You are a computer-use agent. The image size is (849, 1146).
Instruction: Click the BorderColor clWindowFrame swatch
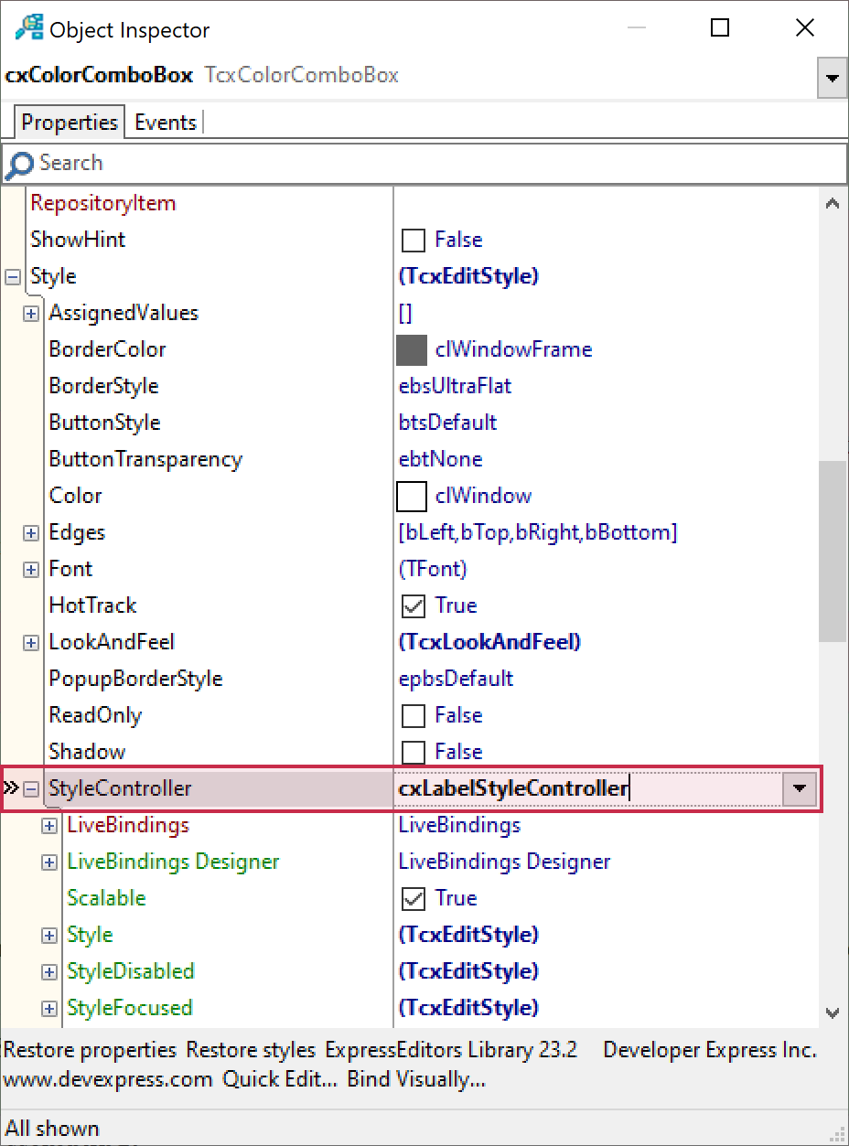click(x=412, y=349)
